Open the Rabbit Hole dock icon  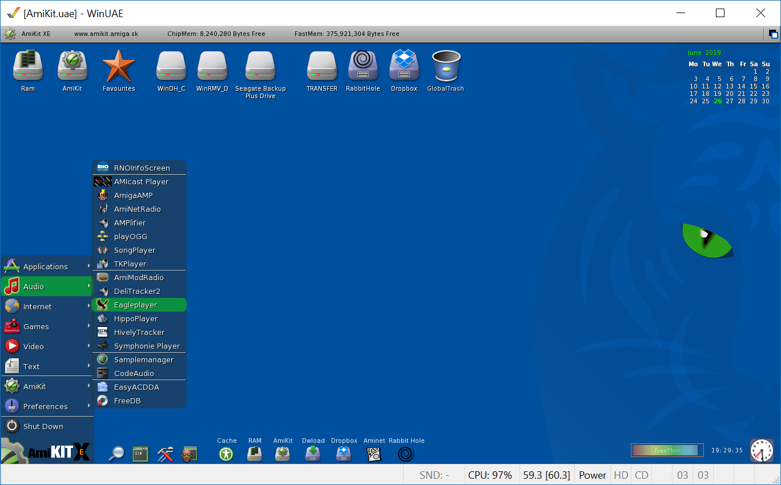tap(406, 454)
